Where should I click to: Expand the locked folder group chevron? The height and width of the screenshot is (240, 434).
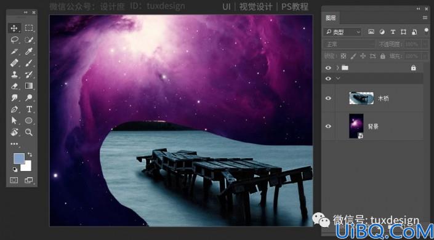point(337,68)
